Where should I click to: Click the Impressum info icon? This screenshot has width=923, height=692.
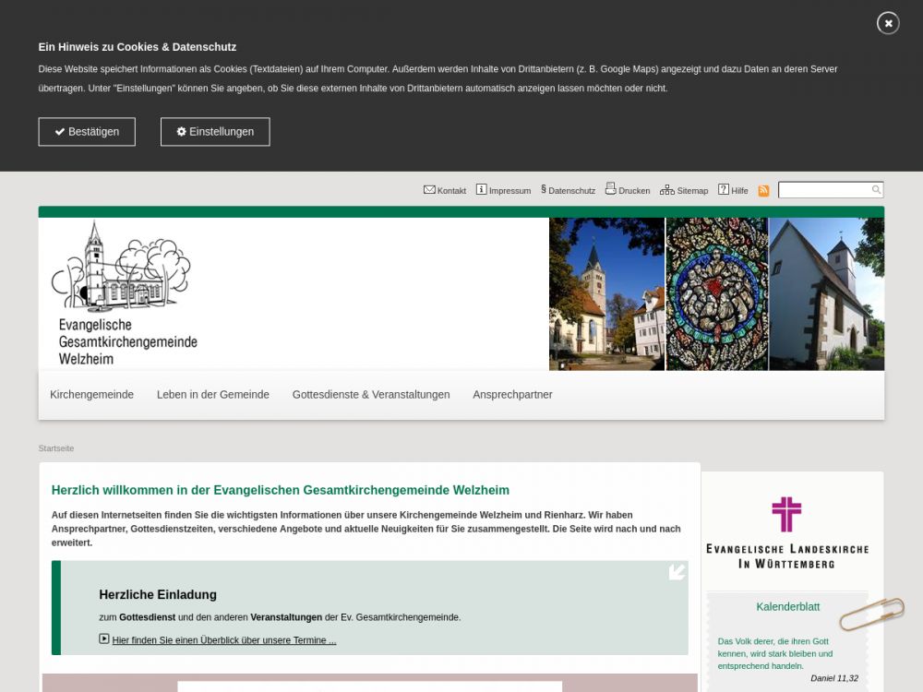pyautogui.click(x=481, y=190)
